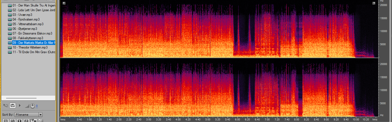Click the right hms label on time ruler

(375, 120)
